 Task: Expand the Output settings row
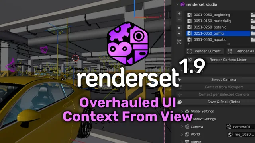pyautogui.click(x=182, y=142)
